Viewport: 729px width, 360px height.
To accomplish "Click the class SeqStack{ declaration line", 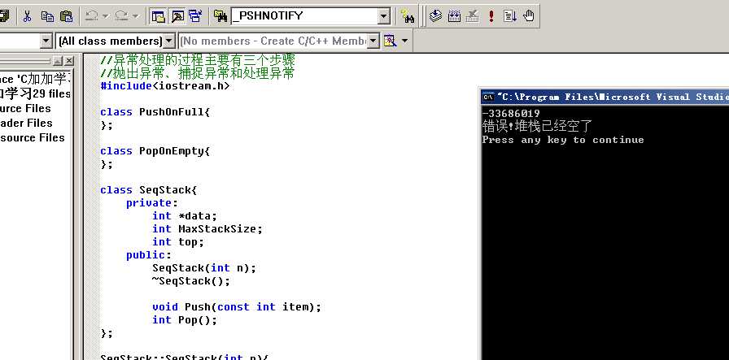I will pos(149,190).
